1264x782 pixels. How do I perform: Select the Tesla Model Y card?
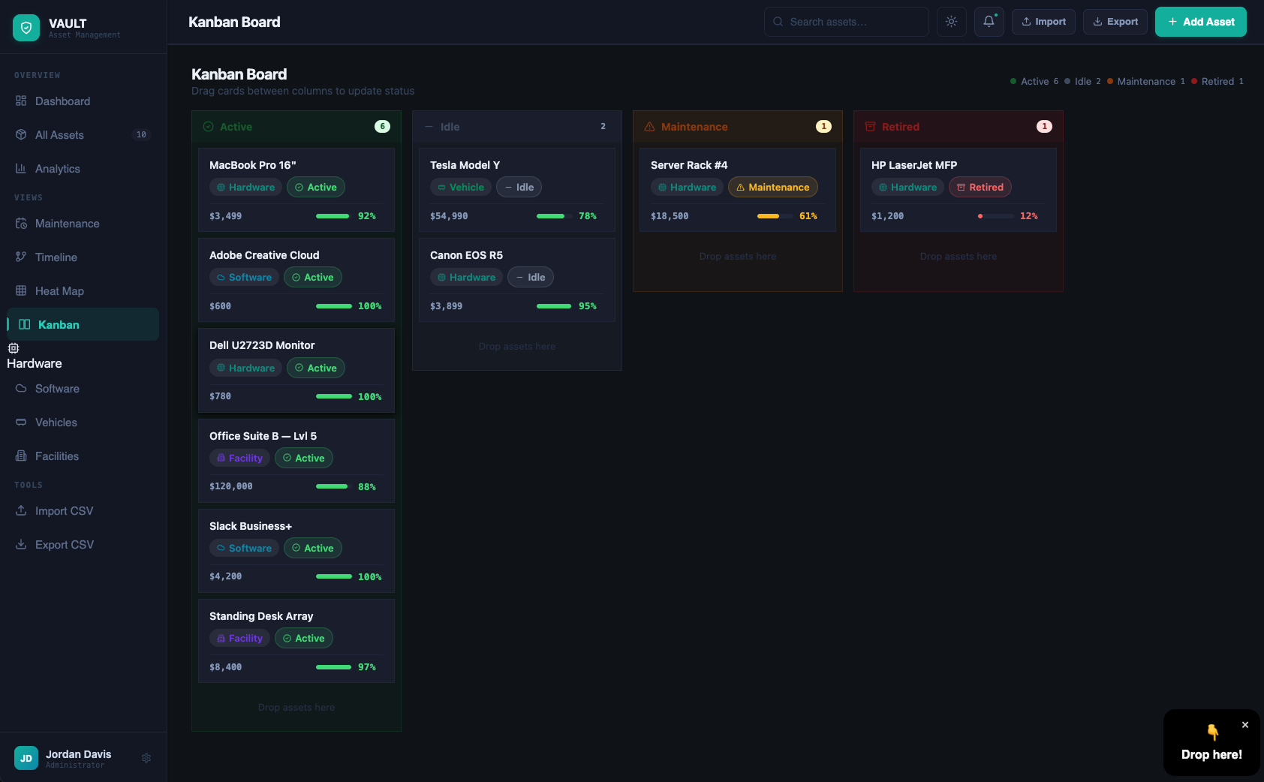tap(516, 189)
